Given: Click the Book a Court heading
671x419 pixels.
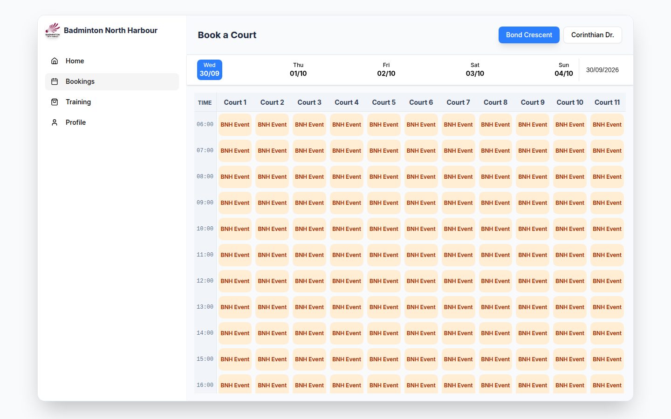Looking at the screenshot, I should pos(227,35).
